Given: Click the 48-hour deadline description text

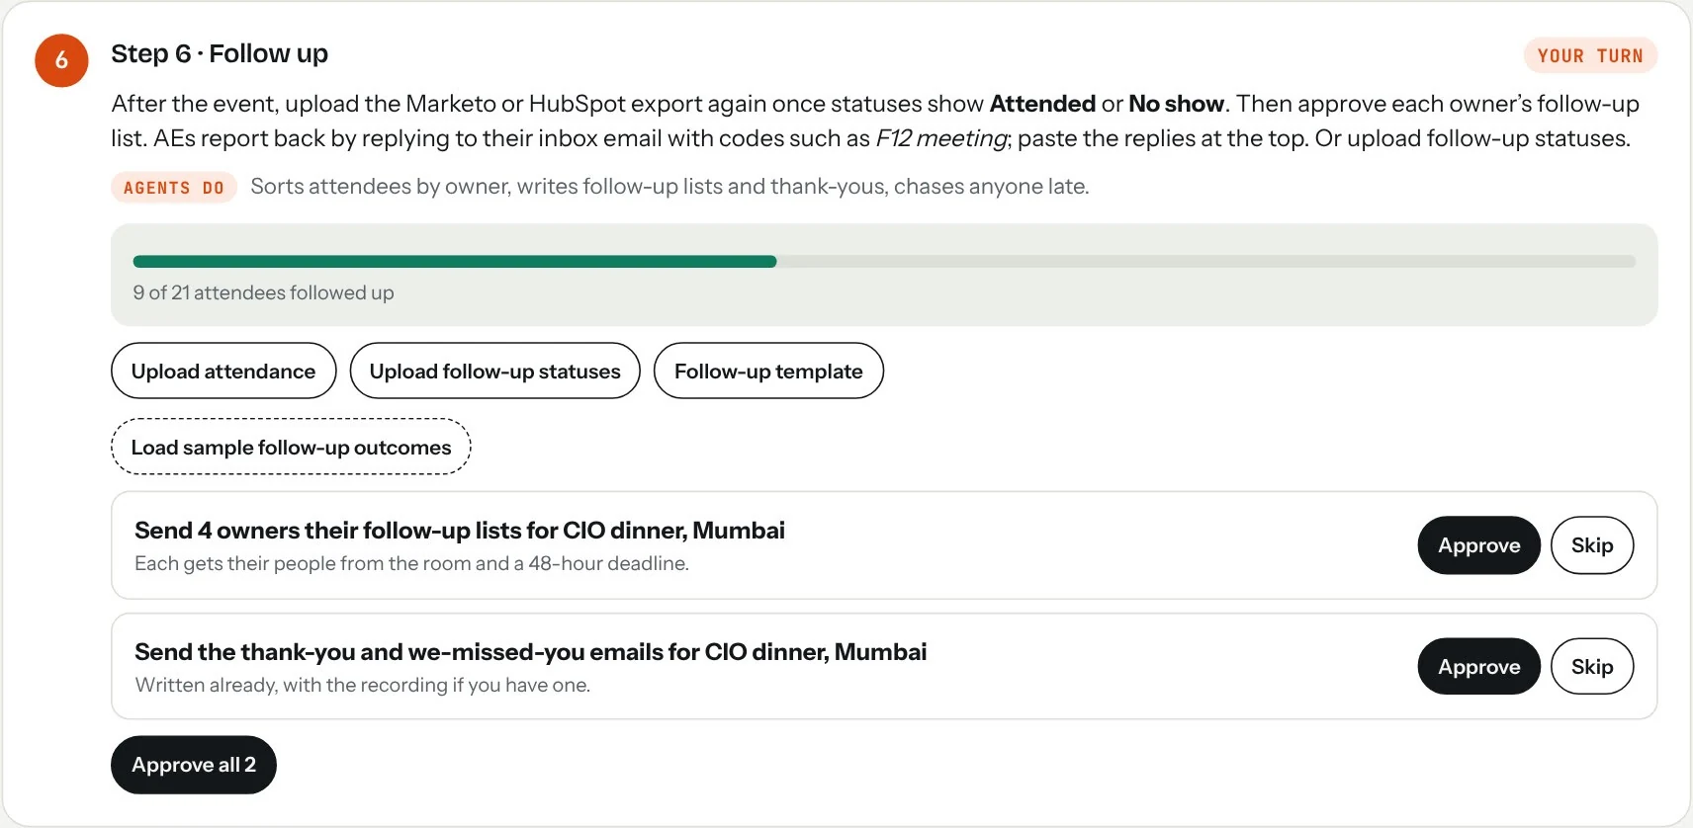Looking at the screenshot, I should click(x=412, y=563).
